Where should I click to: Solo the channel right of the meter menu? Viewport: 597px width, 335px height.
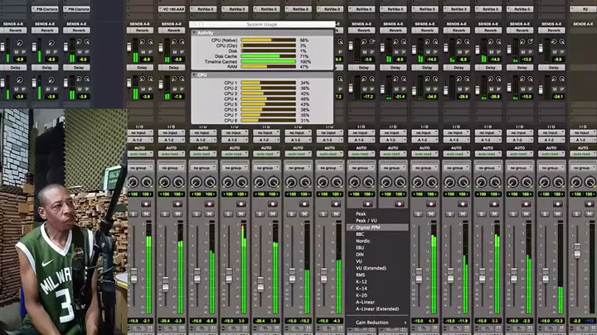point(416,213)
